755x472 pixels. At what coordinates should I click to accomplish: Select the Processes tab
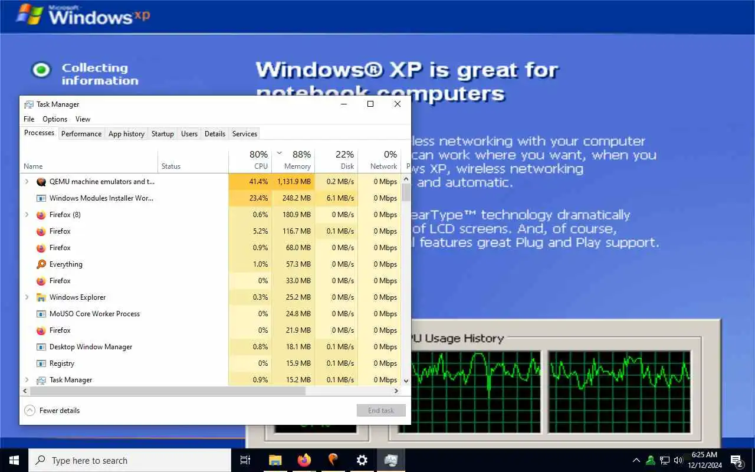point(39,133)
